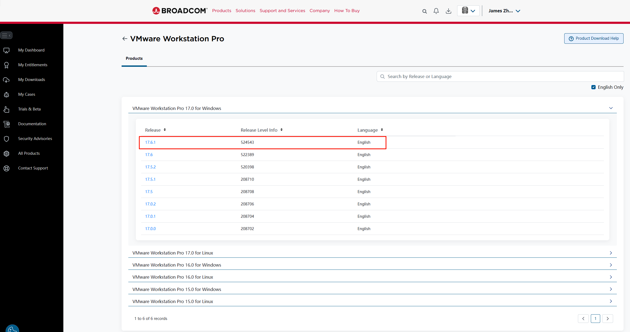Sort by the Release column arrows

(x=165, y=130)
